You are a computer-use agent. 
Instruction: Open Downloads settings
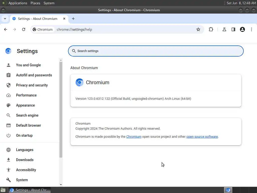pos(25,160)
